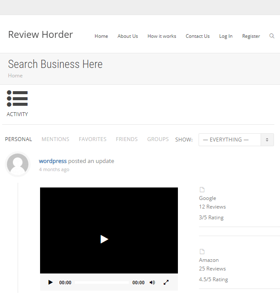Mute the video with speaker icon
The width and height of the screenshot is (280, 301).
[152, 283]
